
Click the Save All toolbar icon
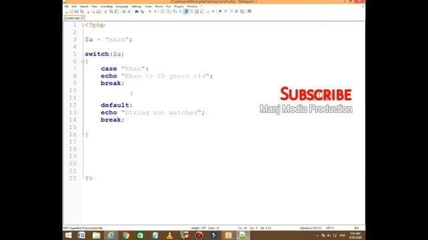[x=82, y=11]
